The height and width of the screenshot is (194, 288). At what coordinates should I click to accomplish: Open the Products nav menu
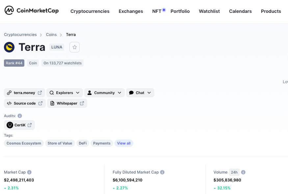point(271,11)
